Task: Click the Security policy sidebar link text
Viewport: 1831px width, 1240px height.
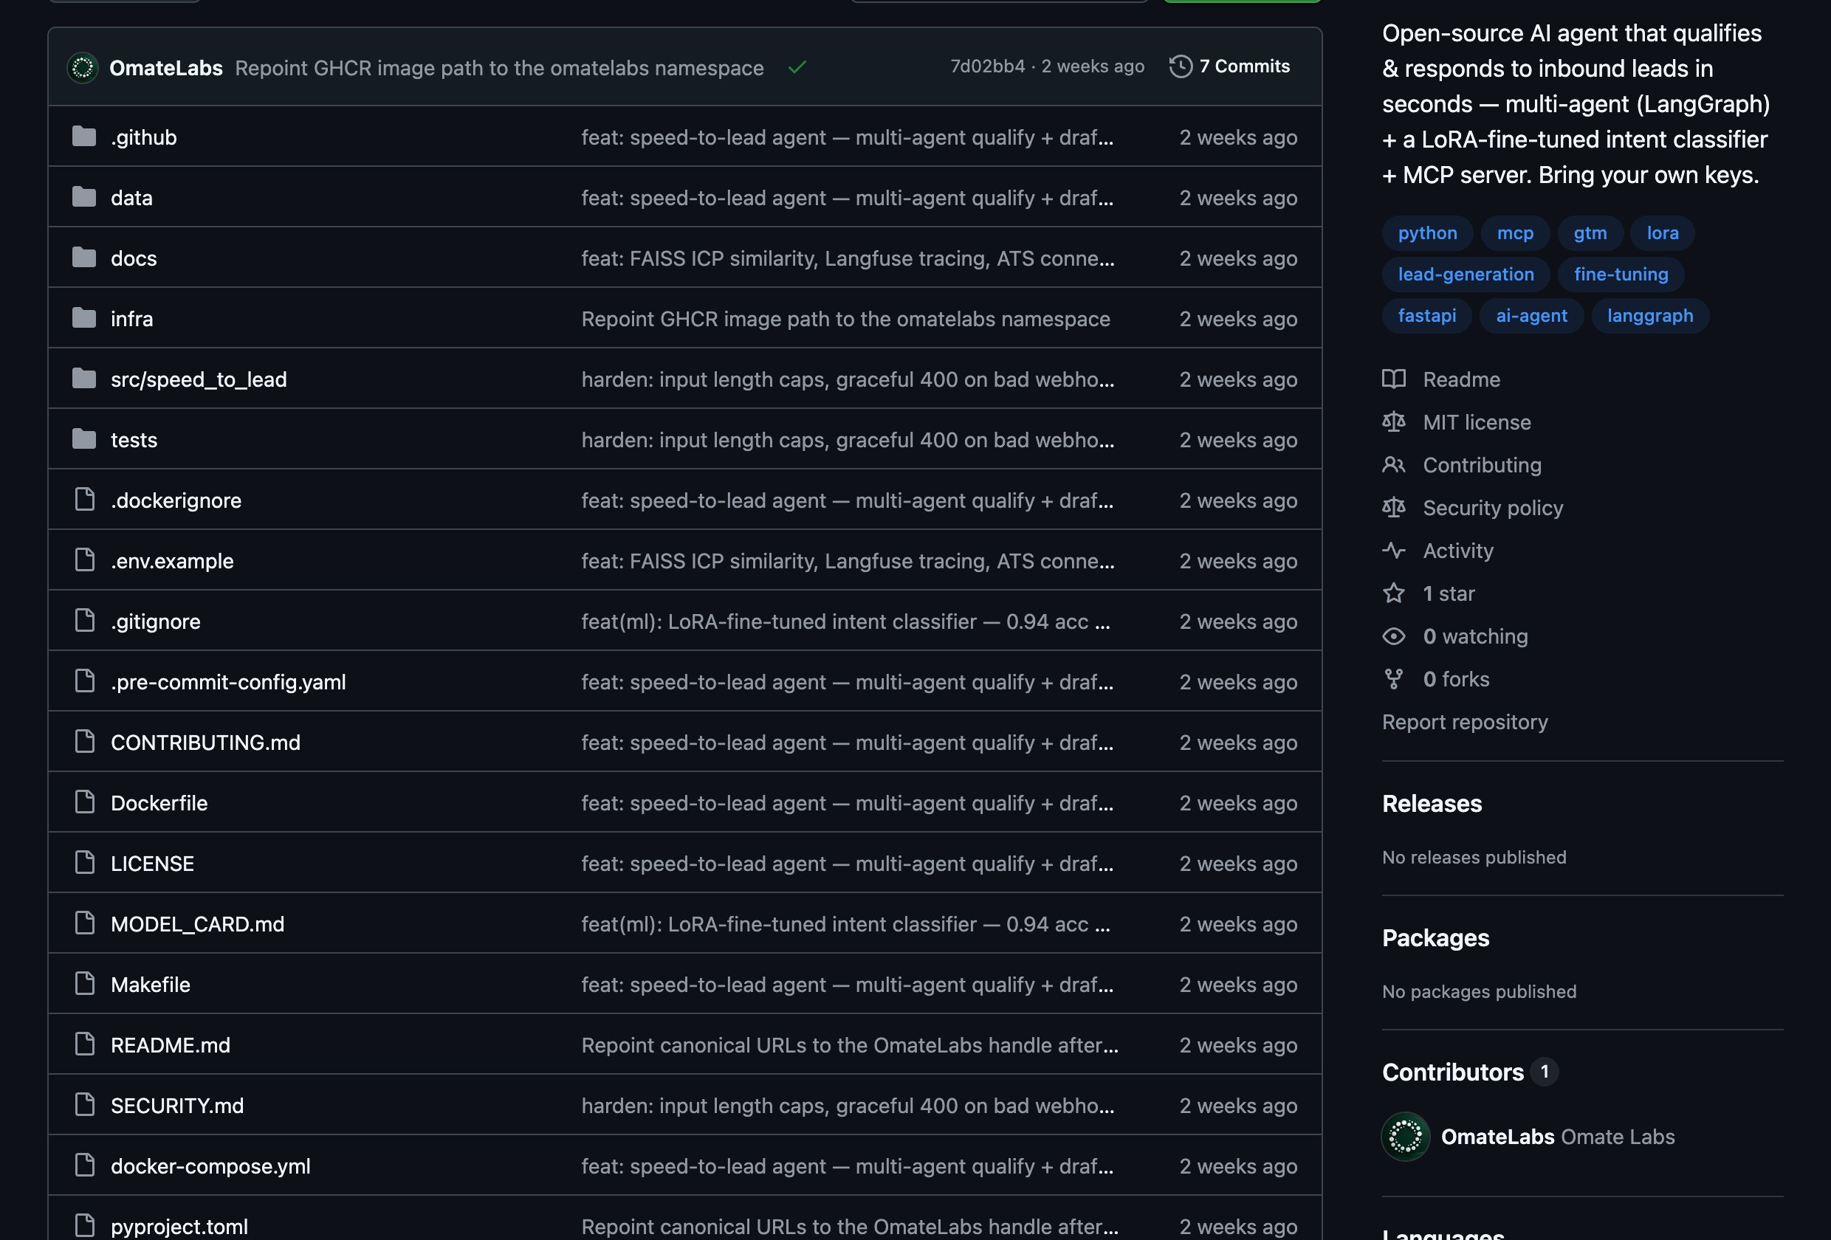Action: coord(1492,508)
